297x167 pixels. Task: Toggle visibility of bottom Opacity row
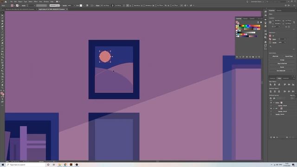(x=271, y=115)
